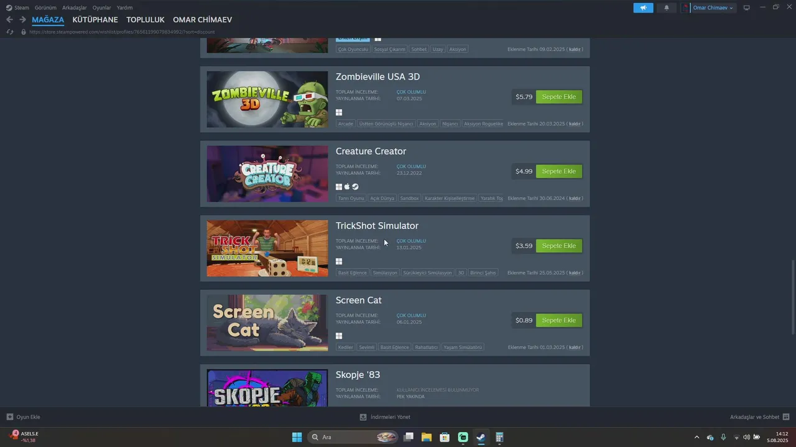Add Screen Cat to cart
Image resolution: width=796 pixels, height=447 pixels.
(x=559, y=320)
